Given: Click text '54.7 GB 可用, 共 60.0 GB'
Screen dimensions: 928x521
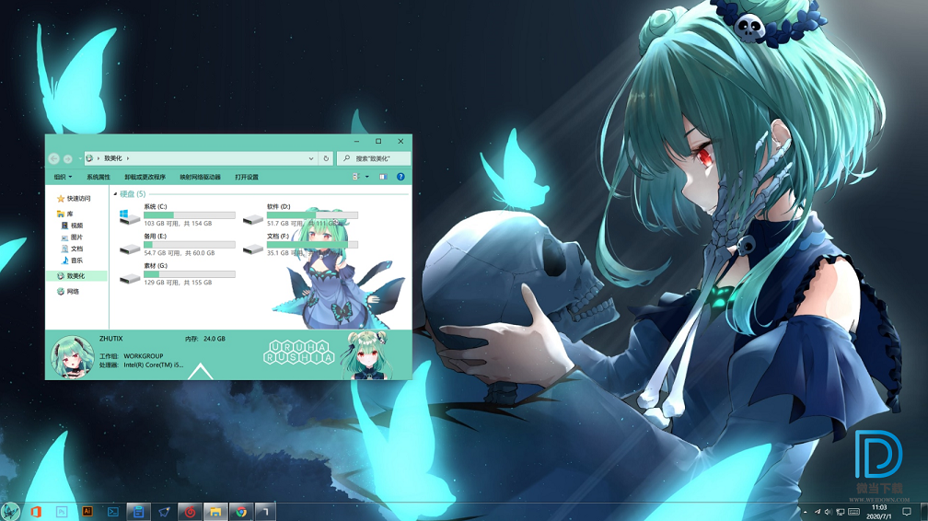Looking at the screenshot, I should click(180, 253).
